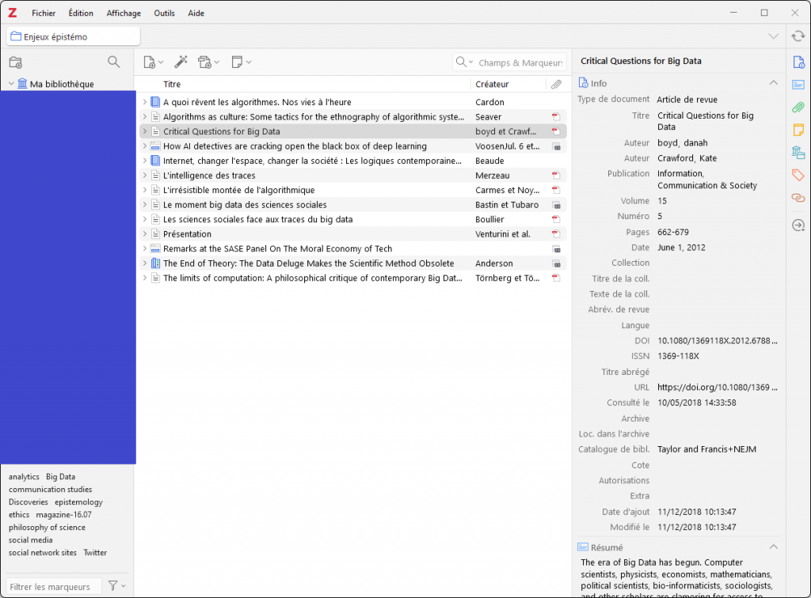Collapse the Info section
811x598 pixels.
click(x=774, y=83)
